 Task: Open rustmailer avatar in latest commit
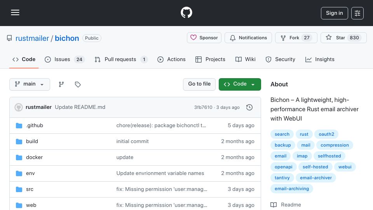pos(19,107)
